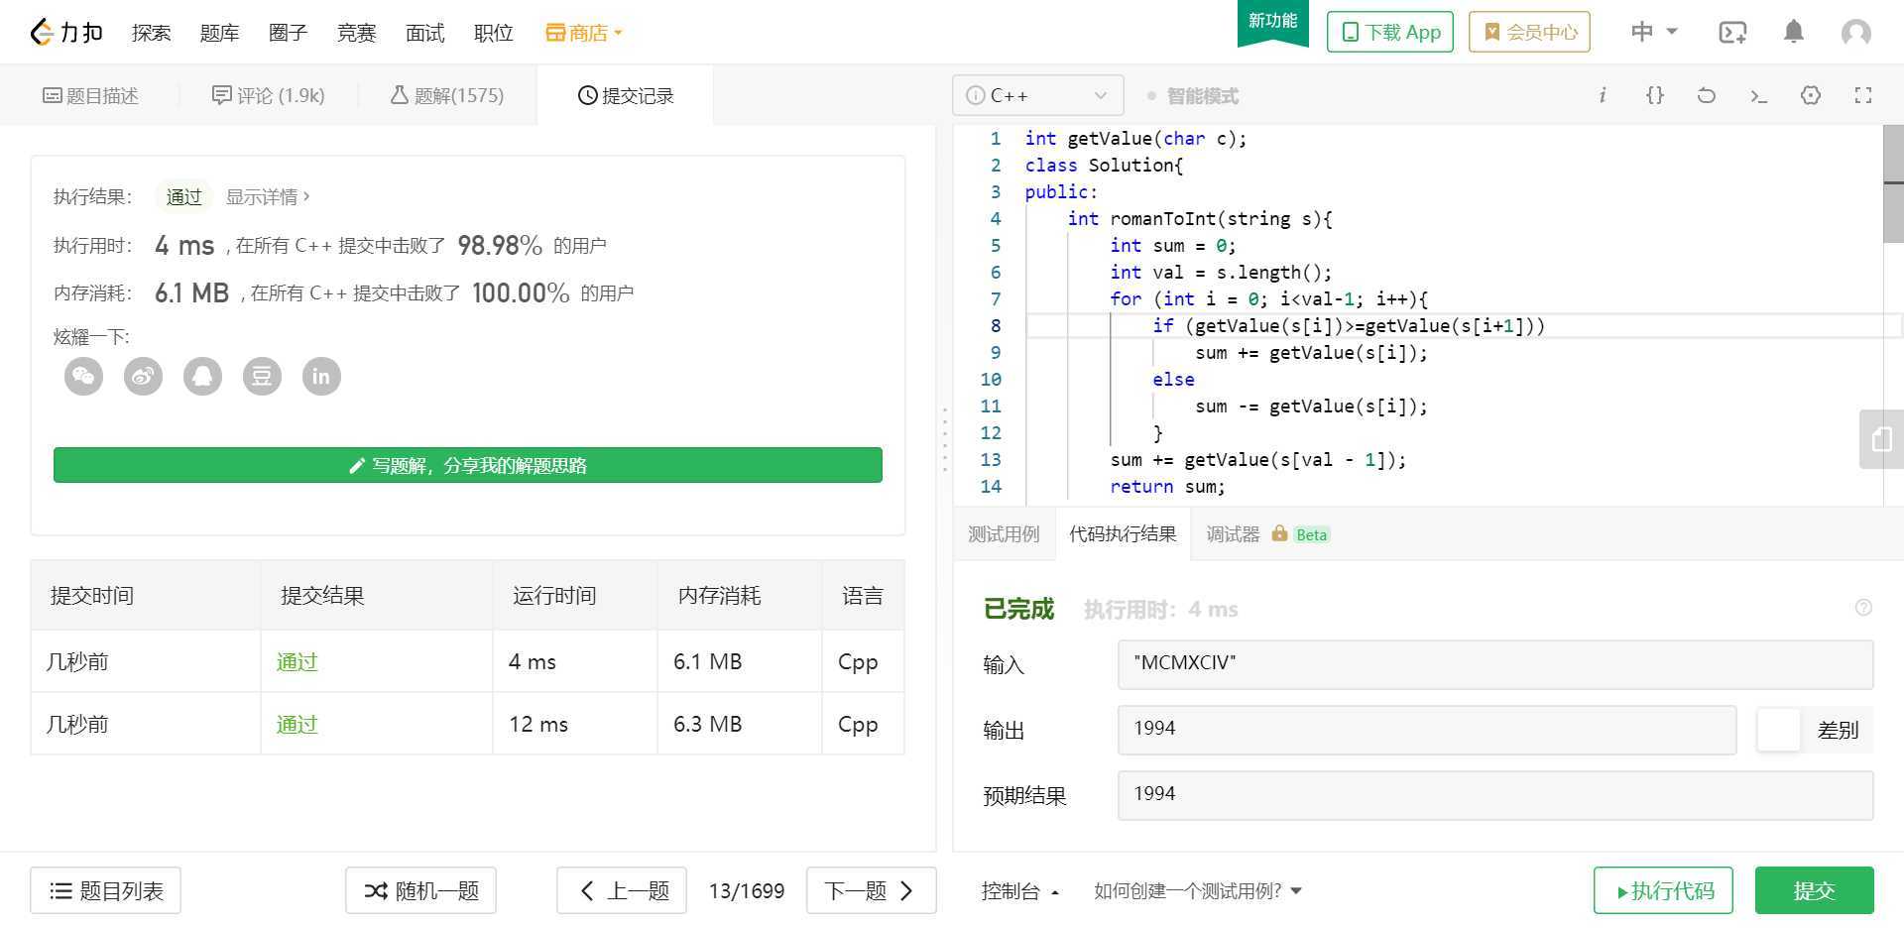Click code line 8 in editor

point(1464,325)
